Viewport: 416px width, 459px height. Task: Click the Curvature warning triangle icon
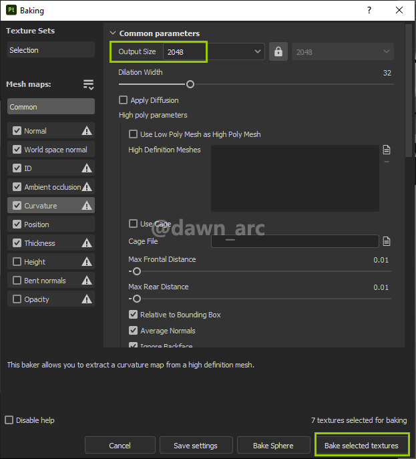[87, 206]
